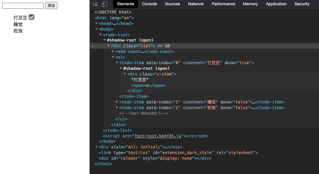Select the 吃饭 todo item

tap(18, 31)
